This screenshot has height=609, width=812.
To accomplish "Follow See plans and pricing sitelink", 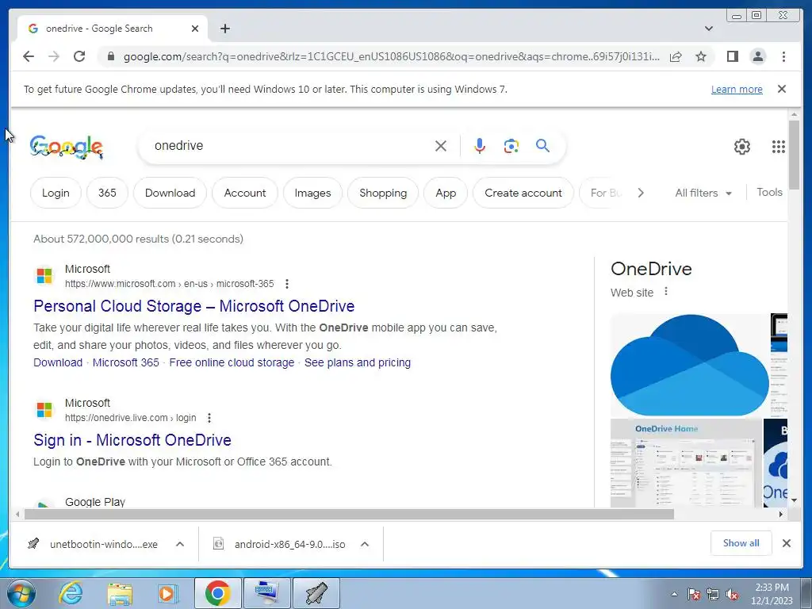I will [358, 362].
